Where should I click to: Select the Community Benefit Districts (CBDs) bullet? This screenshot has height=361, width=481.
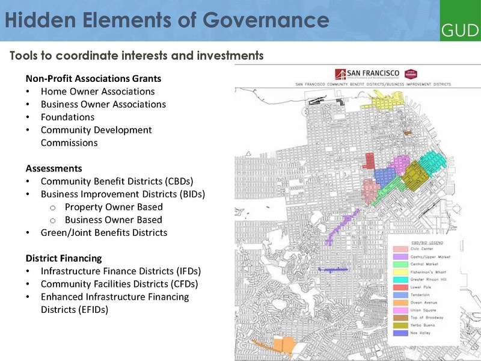tap(117, 180)
